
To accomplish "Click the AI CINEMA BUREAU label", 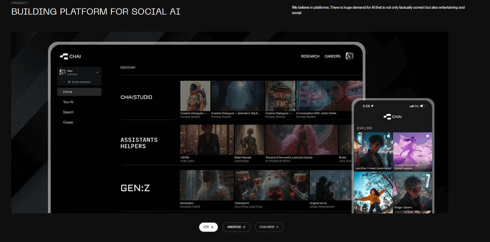I will click(x=278, y=161).
